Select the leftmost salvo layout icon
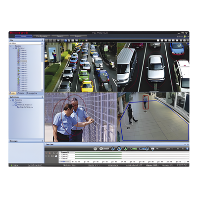The width and height of the screenshot is (198, 198). point(158,41)
